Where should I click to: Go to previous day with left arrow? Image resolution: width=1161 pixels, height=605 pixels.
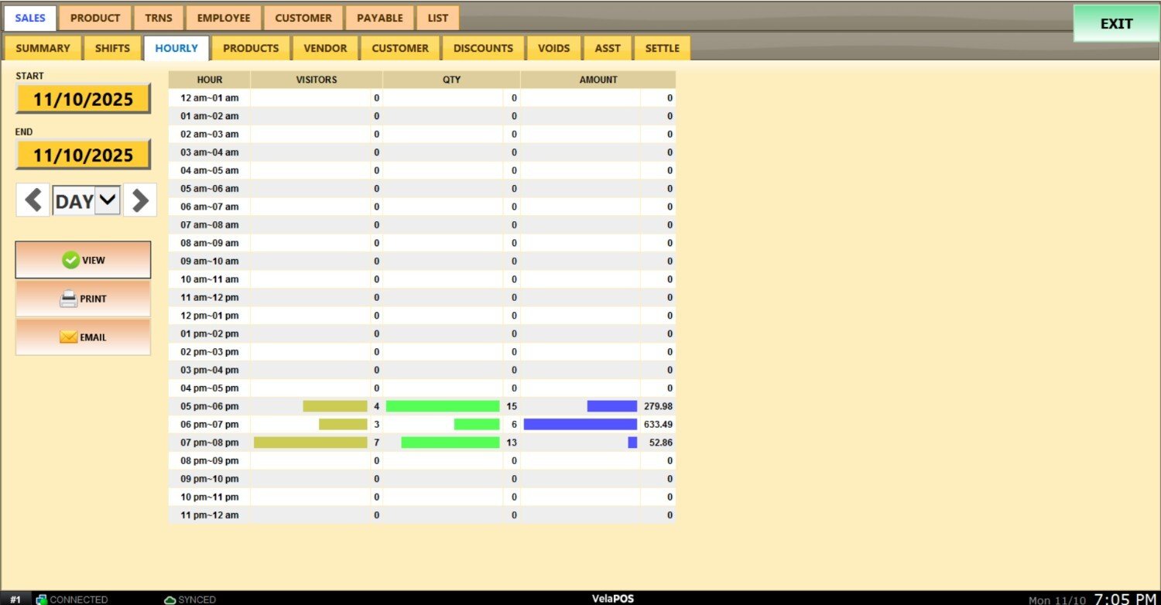[x=33, y=200]
